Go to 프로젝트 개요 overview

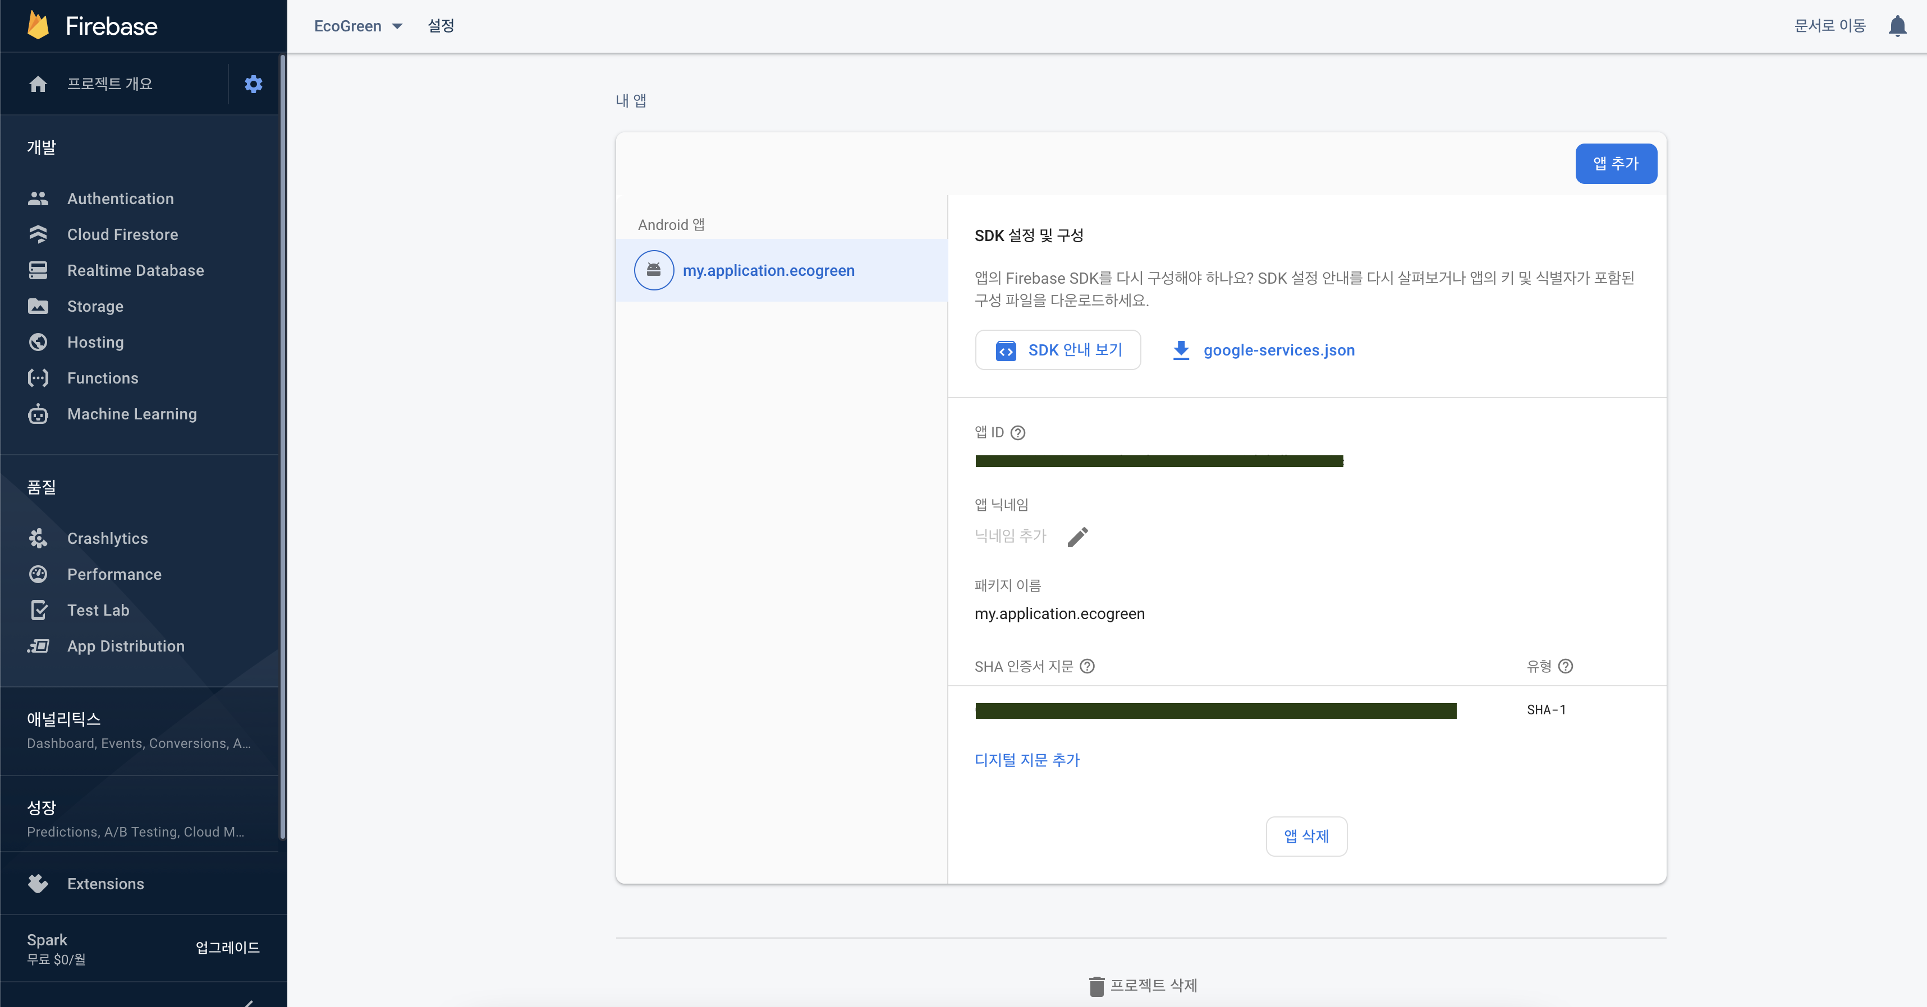tap(110, 84)
